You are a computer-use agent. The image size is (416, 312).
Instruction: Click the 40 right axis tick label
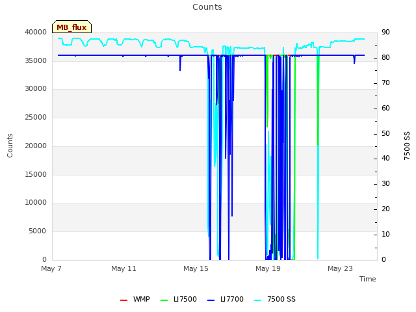coord(385,159)
